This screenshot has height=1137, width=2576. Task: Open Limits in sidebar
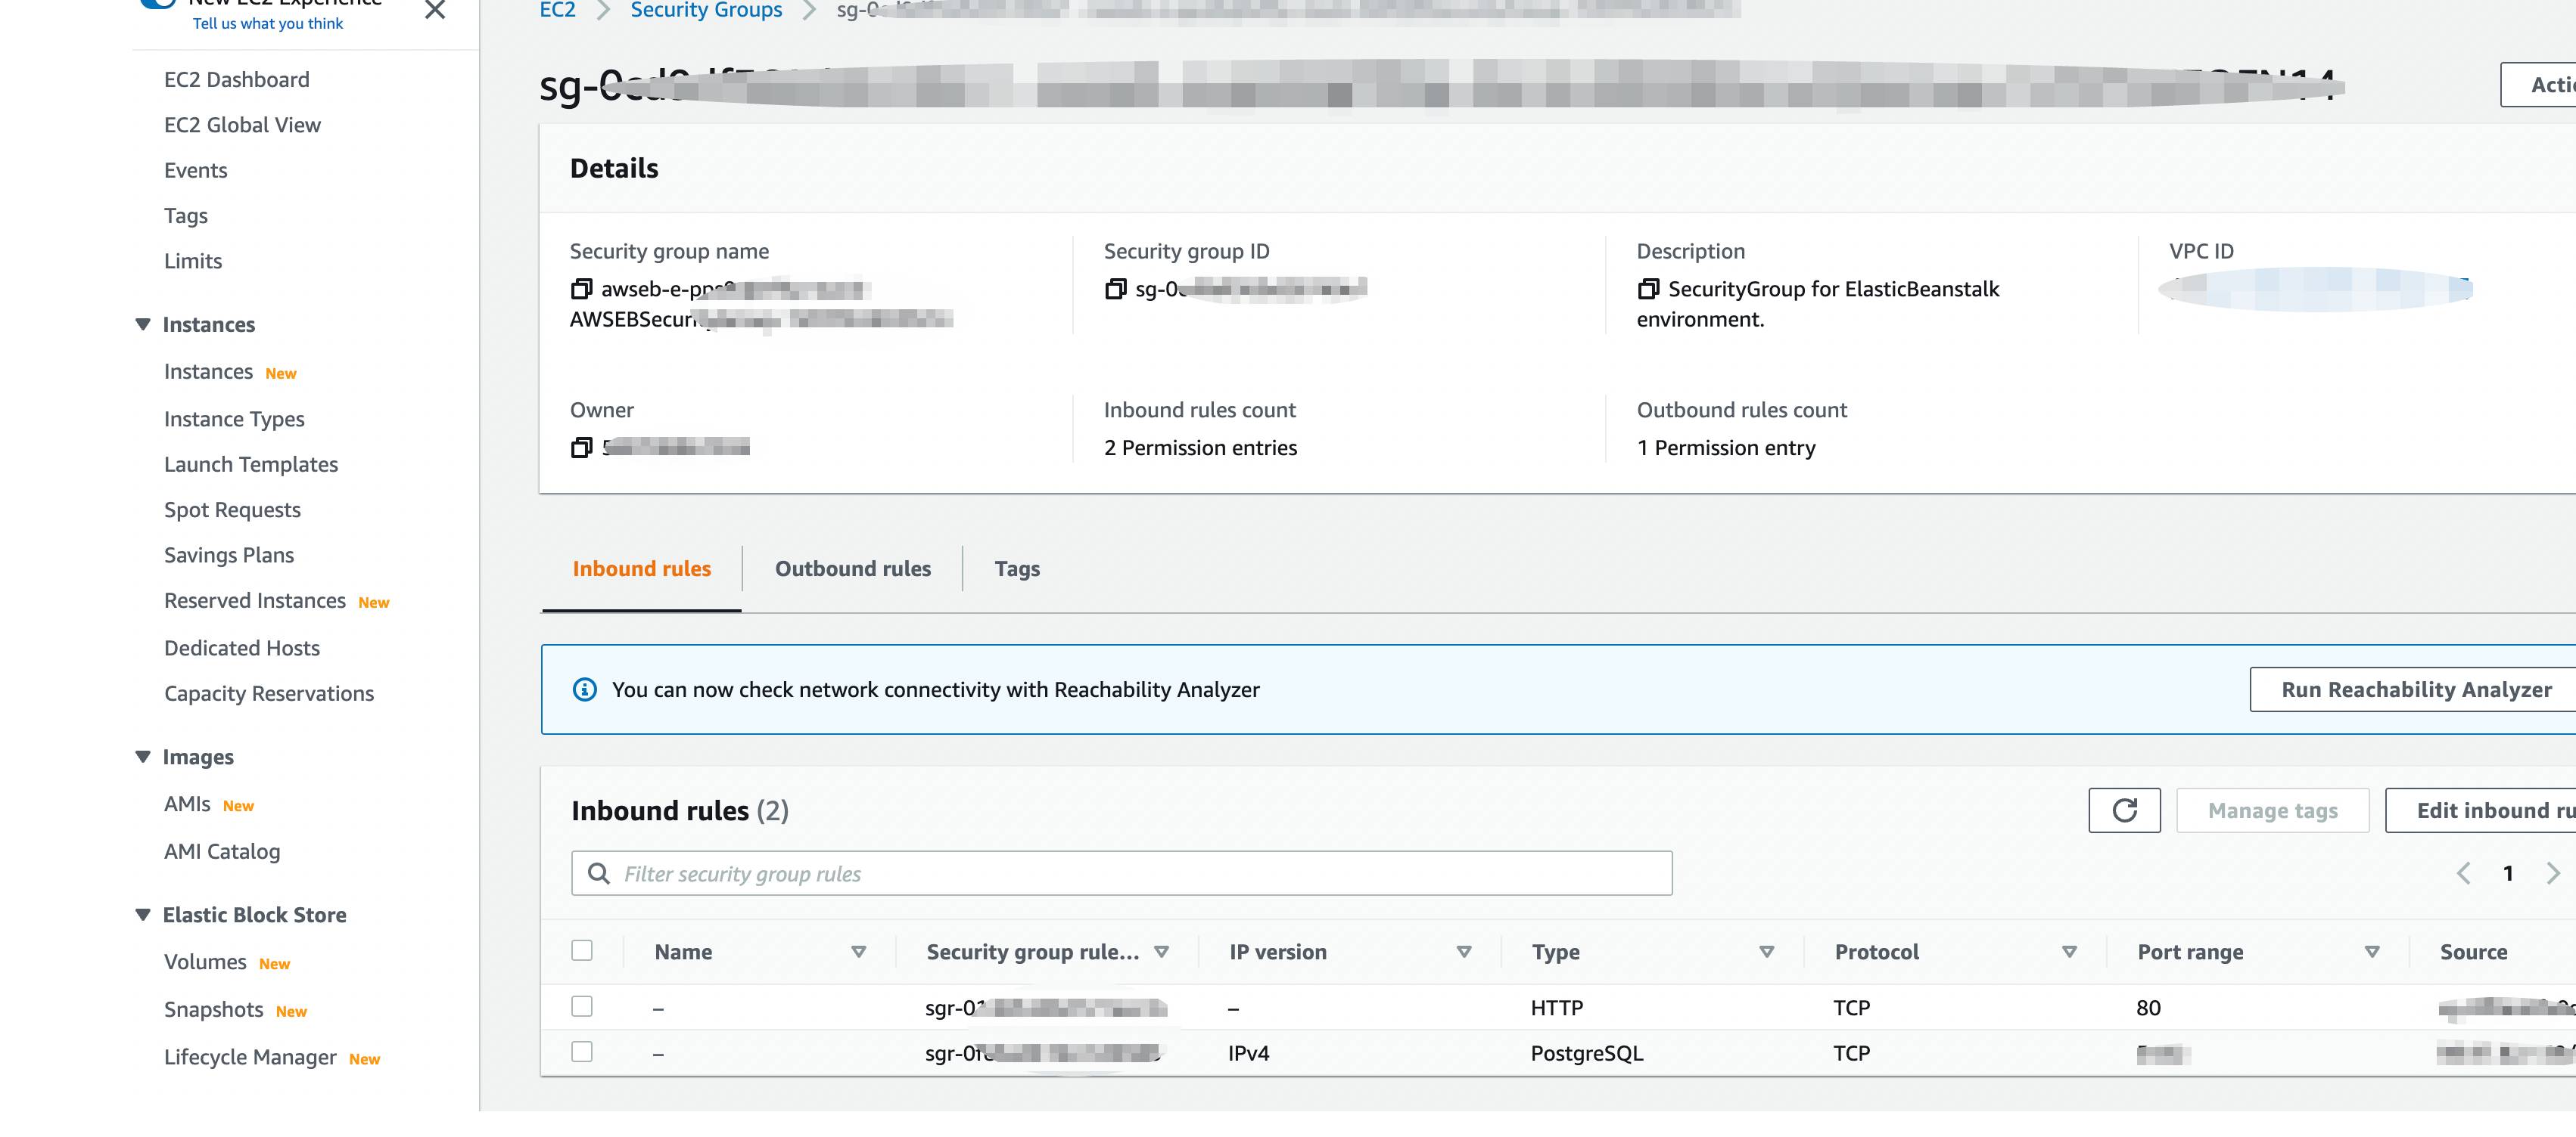click(193, 261)
